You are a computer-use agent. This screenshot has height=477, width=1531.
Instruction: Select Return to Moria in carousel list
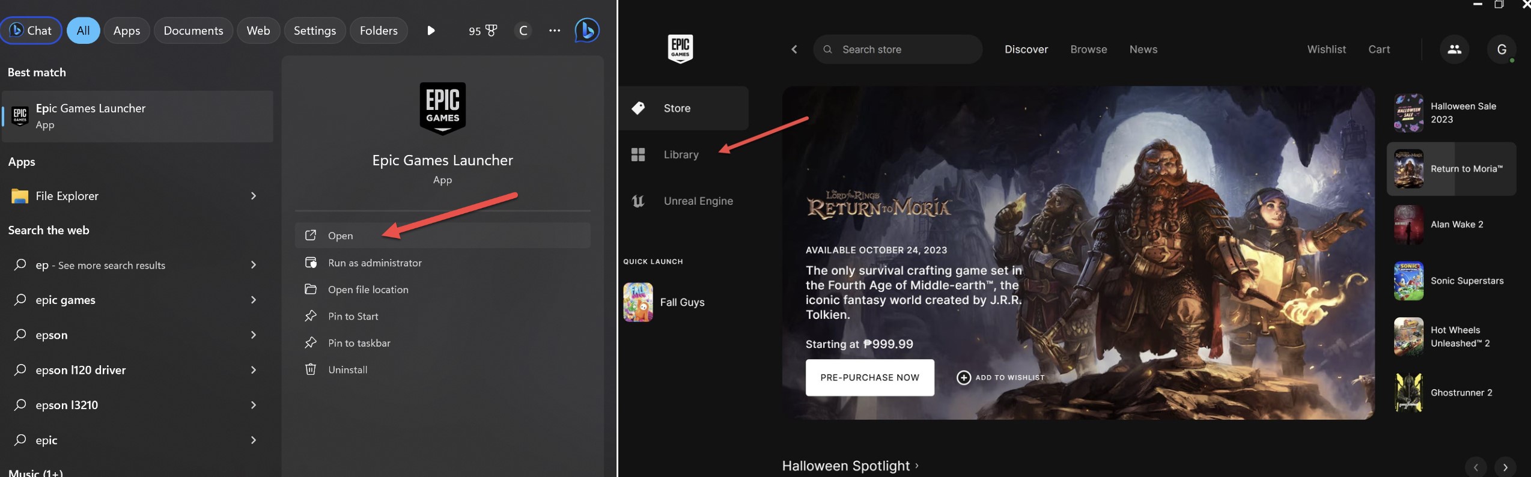click(x=1451, y=169)
